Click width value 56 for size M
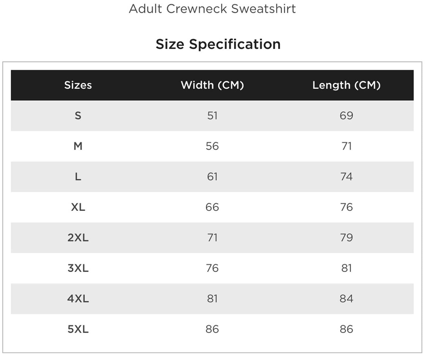Screen dimensions: 425x358 pyautogui.click(x=212, y=146)
